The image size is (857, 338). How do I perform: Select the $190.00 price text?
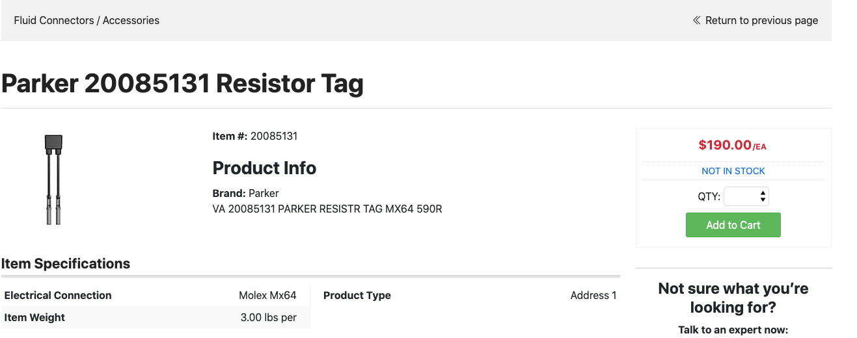[725, 145]
